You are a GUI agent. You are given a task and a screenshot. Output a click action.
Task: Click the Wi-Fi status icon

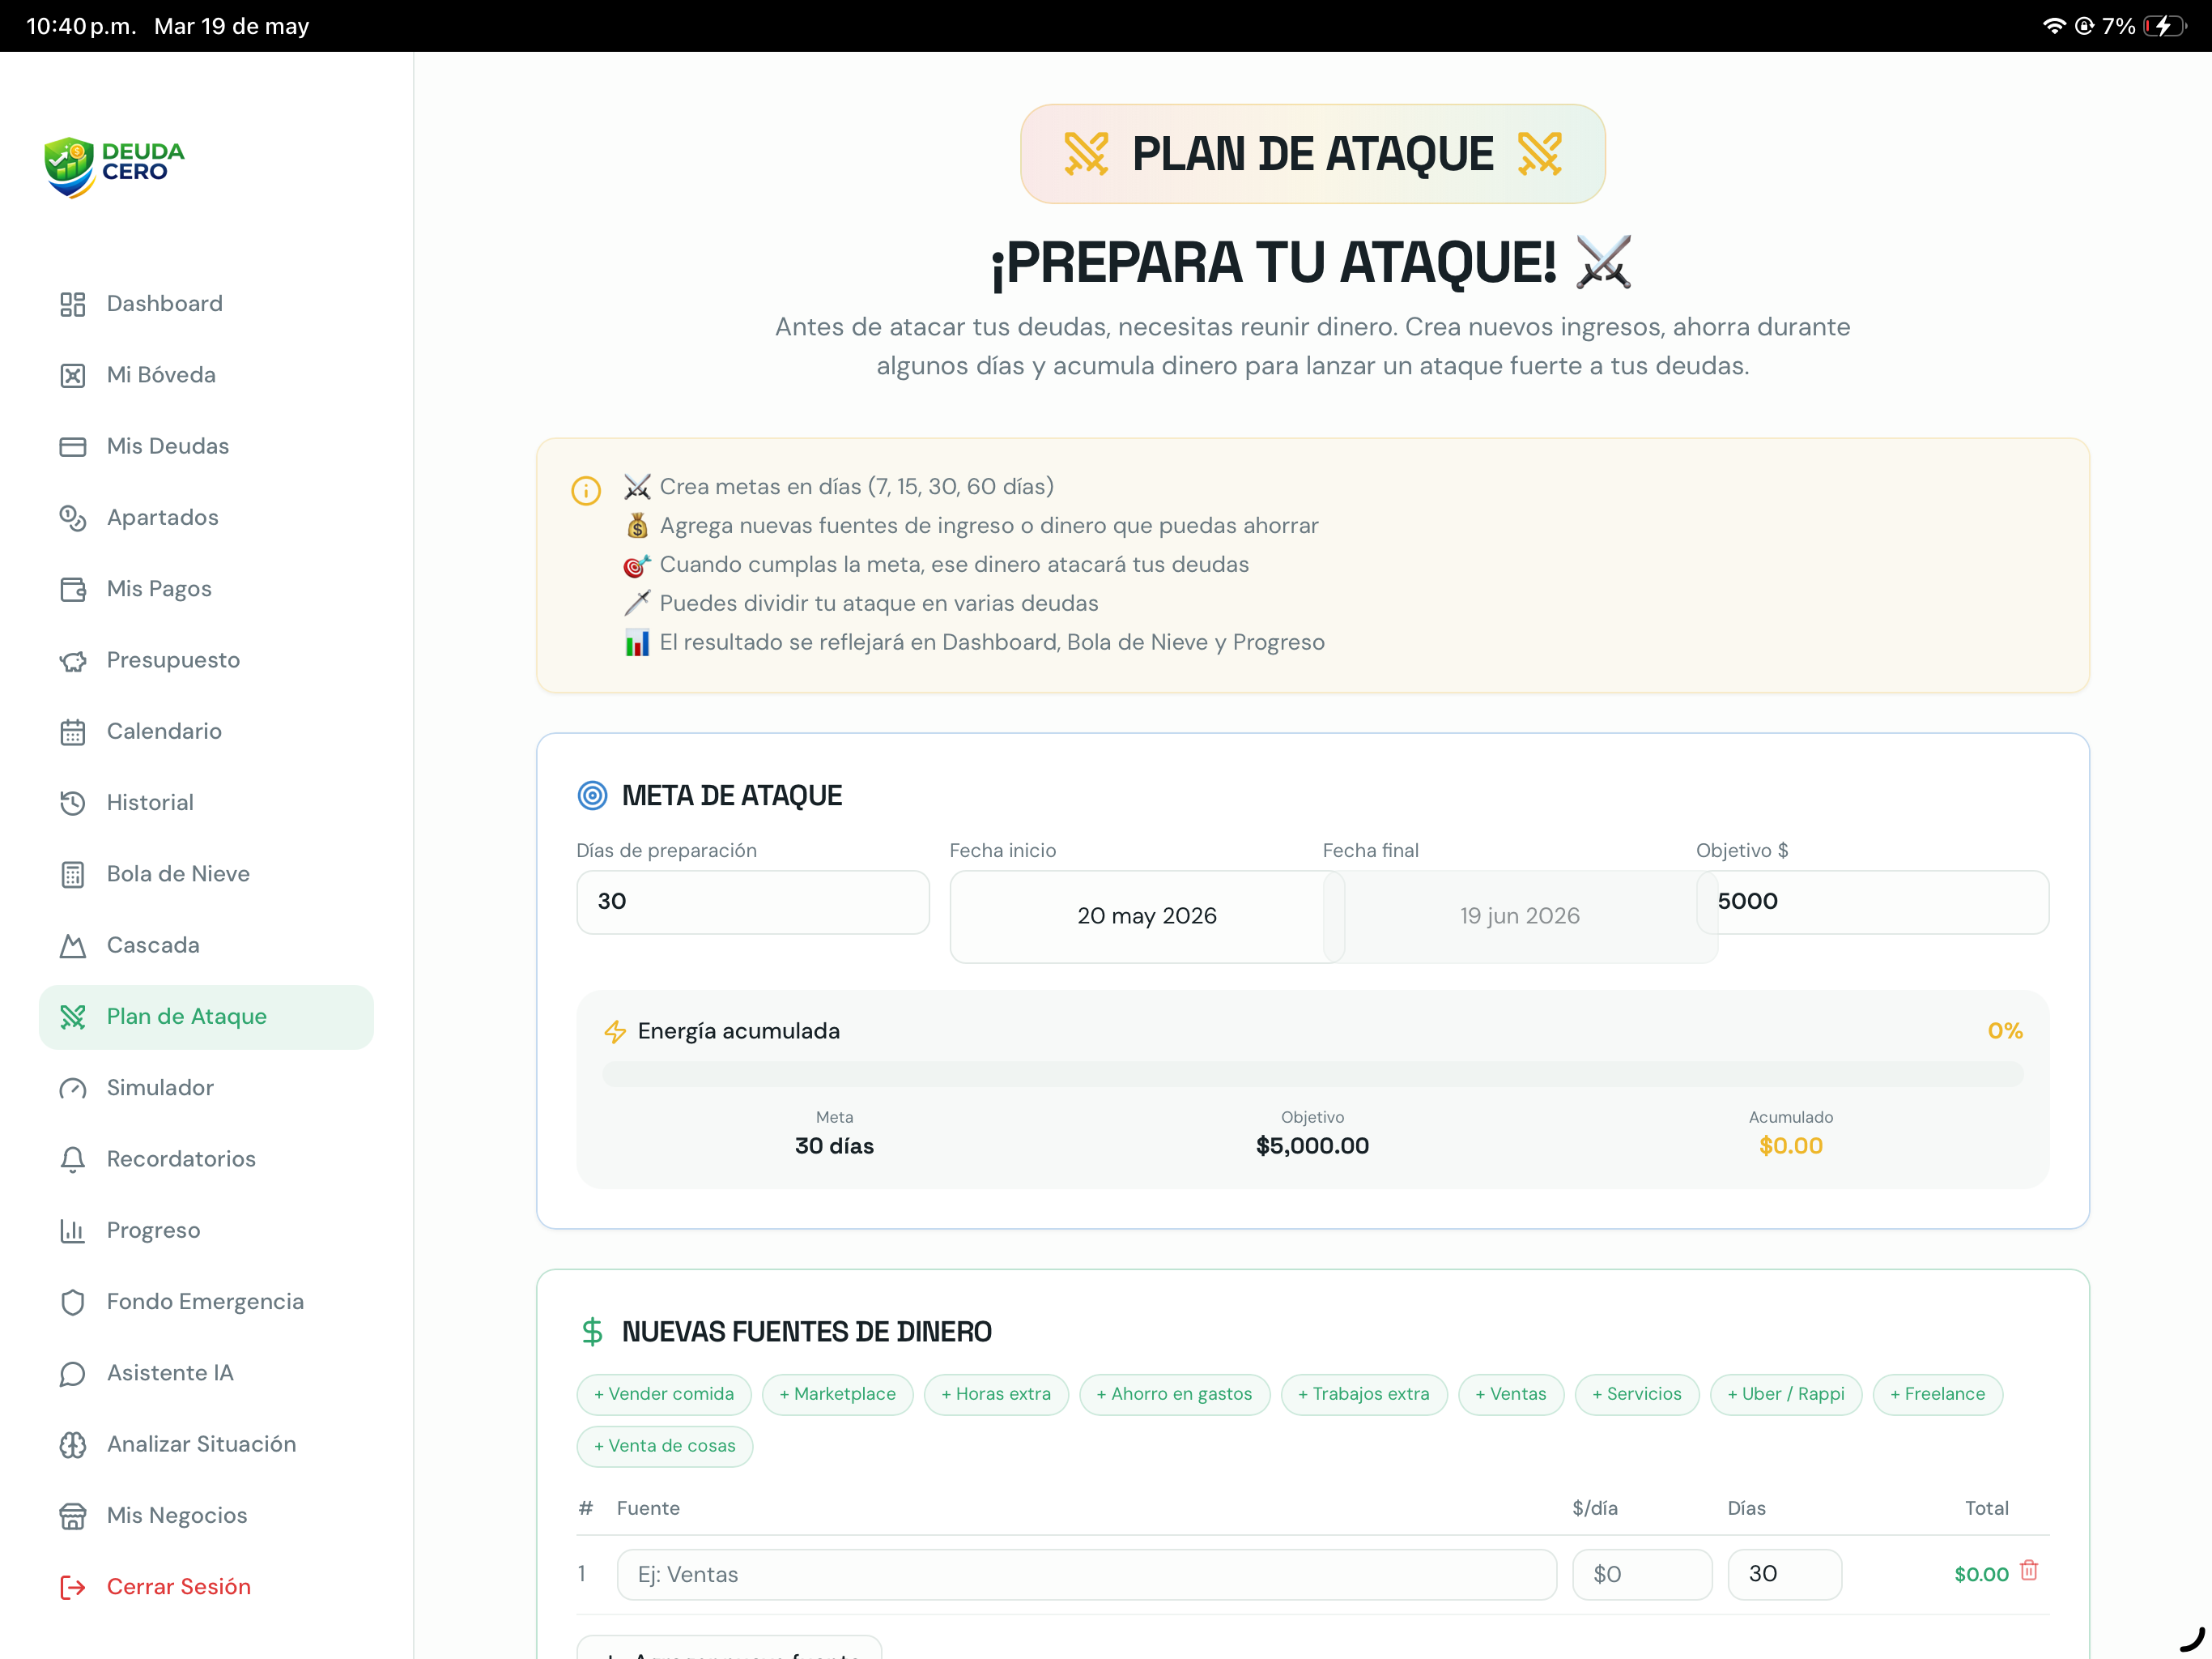tap(2054, 26)
